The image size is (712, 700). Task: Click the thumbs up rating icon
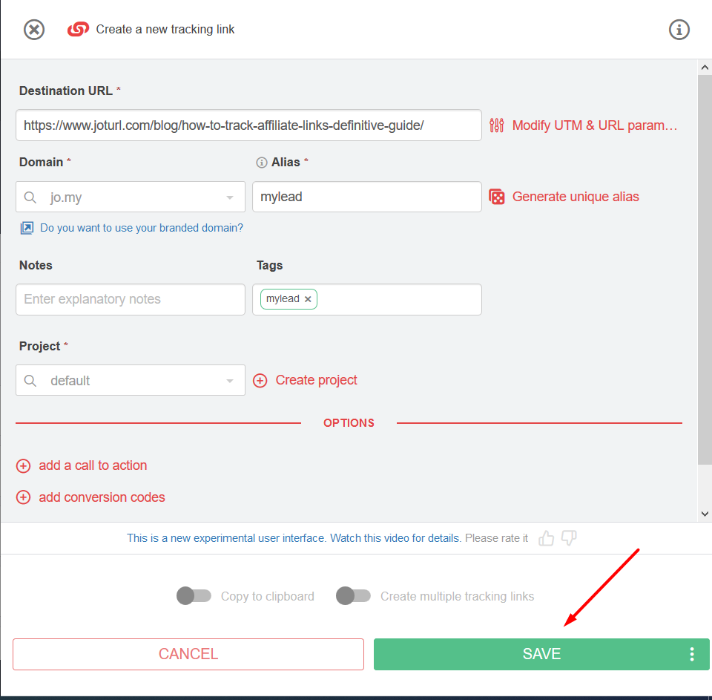547,538
